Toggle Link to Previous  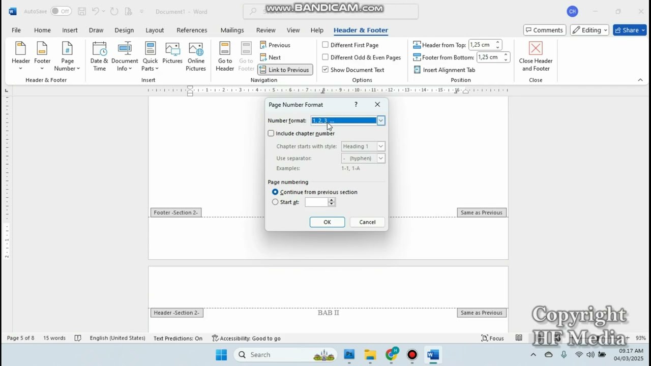click(x=284, y=70)
